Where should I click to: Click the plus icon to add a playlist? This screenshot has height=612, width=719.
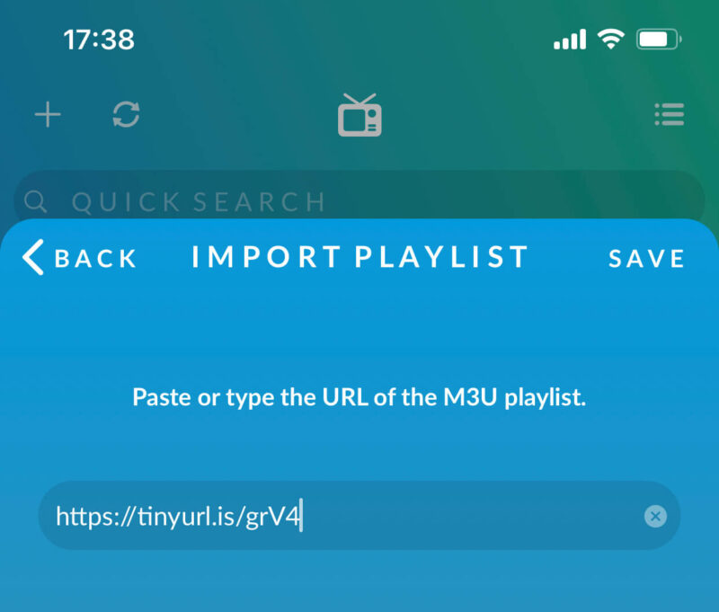[48, 114]
